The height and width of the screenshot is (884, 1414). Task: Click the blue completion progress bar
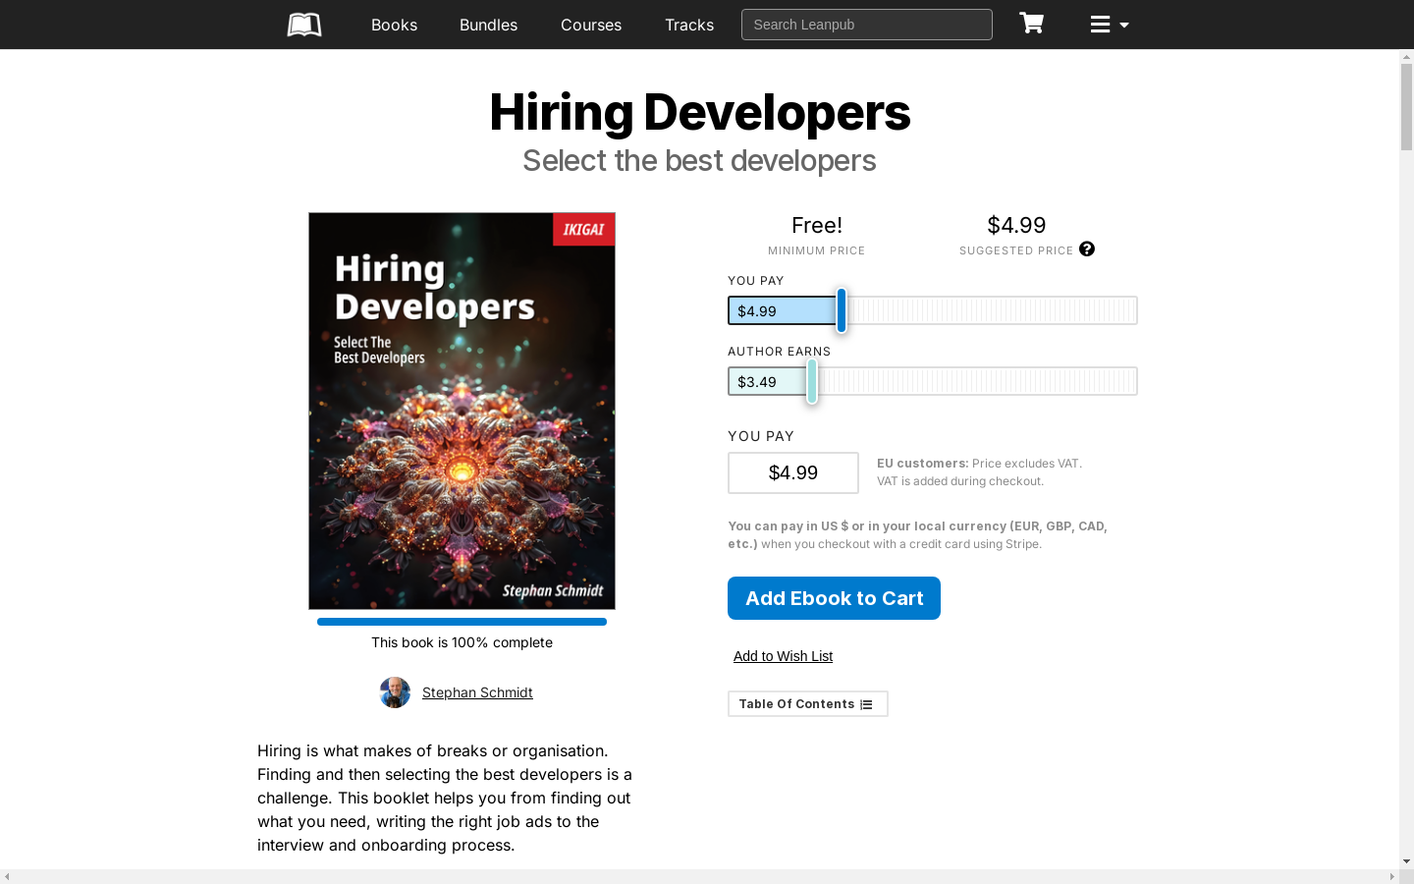pyautogui.click(x=462, y=622)
